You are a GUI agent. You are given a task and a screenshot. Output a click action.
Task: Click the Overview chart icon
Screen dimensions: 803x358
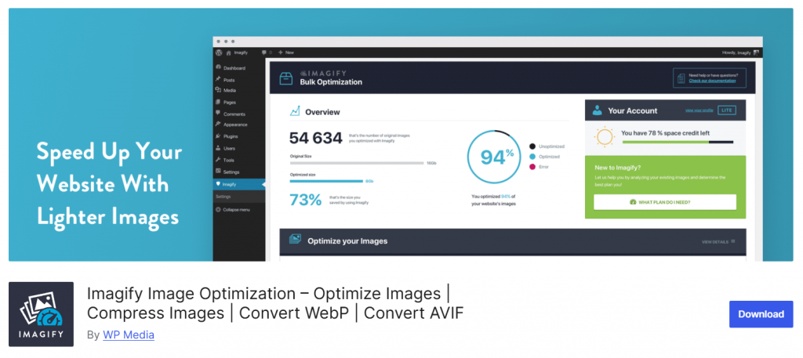(295, 111)
